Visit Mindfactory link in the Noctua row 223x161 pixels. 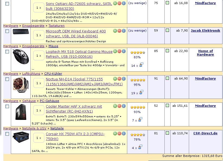pyautogui.click(x=205, y=78)
